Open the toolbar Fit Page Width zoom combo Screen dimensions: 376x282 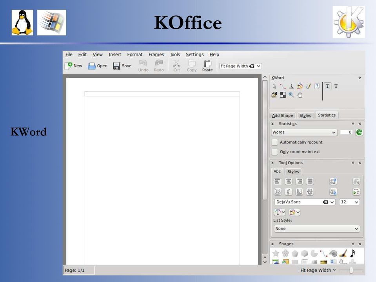point(240,66)
